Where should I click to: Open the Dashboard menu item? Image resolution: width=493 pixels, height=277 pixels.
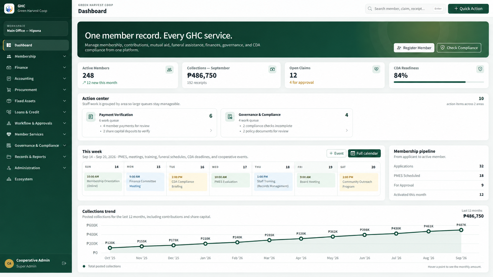click(36, 45)
